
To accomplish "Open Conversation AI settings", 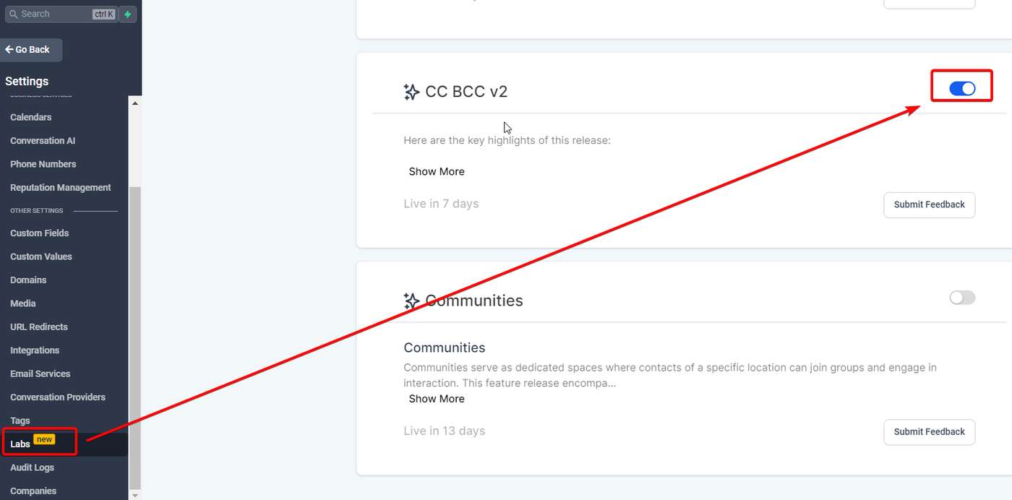I will 43,141.
